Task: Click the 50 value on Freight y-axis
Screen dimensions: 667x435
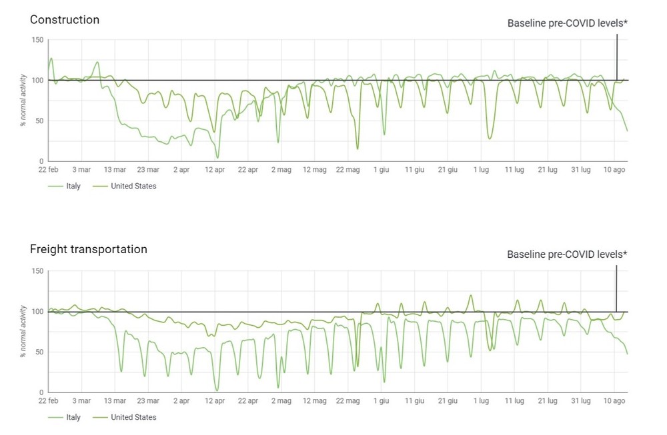Action: (x=39, y=352)
